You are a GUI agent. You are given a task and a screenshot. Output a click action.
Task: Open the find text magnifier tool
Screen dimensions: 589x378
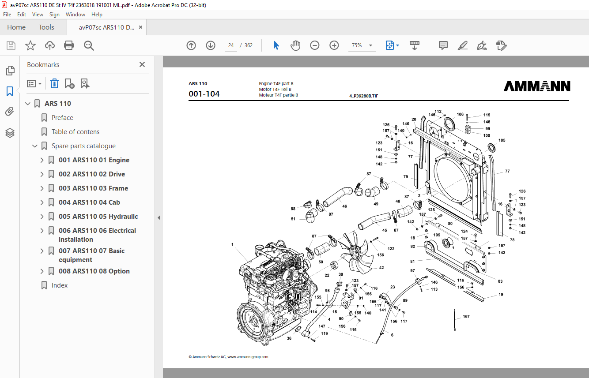click(x=89, y=45)
